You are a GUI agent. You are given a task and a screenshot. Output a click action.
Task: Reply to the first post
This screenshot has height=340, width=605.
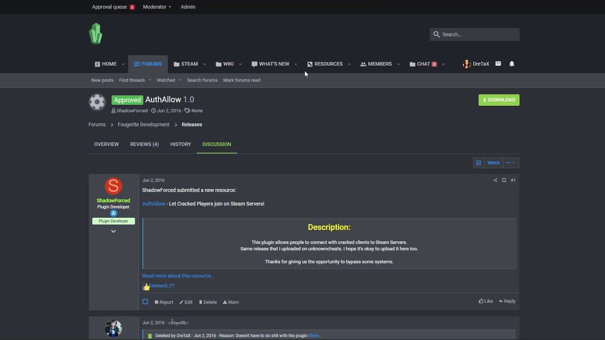[507, 301]
